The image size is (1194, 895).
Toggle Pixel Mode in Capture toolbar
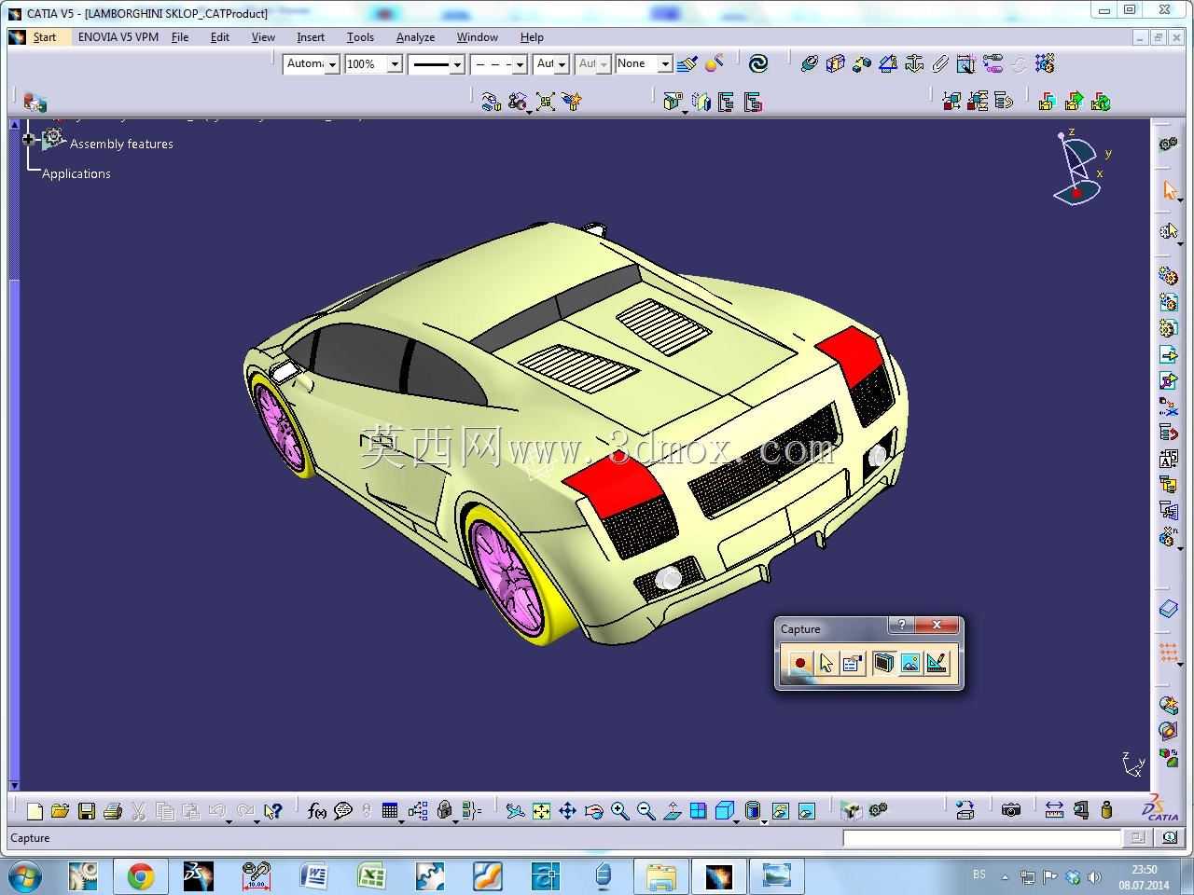[x=909, y=663]
